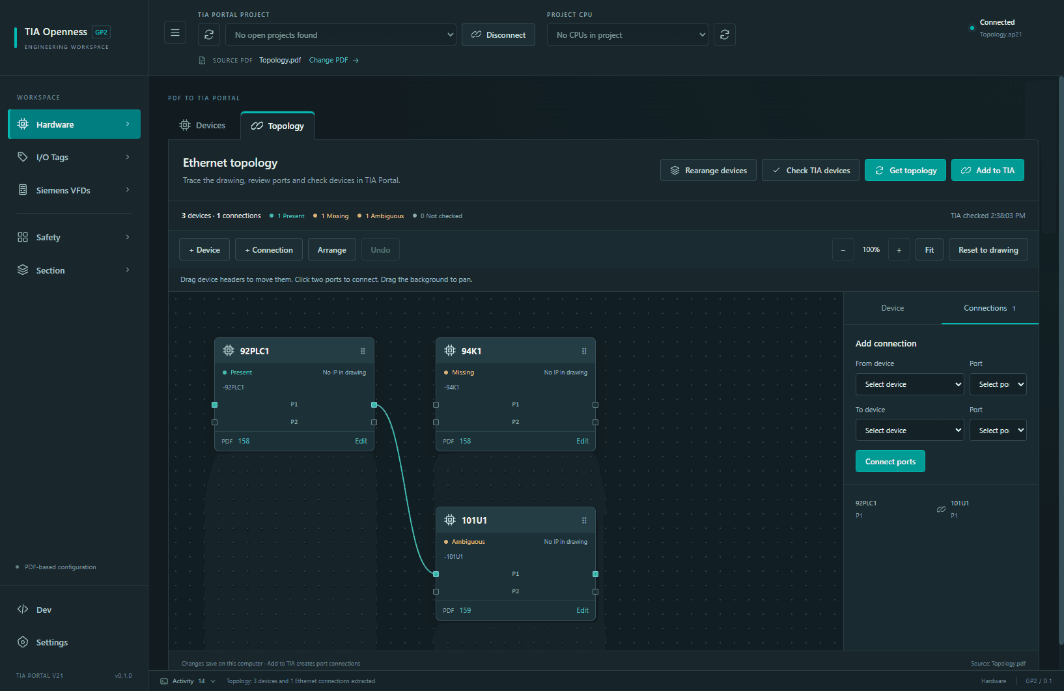Screen dimensions: 1064x691
Task: Expand the I/O Tags sidebar item
Action: pos(74,157)
